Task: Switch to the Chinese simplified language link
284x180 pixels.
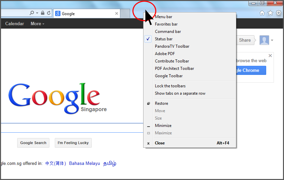Action: 55,163
